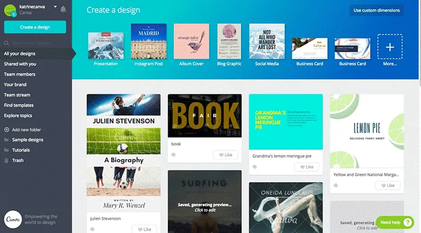
Task: Click the Create a design button
Action: (35, 27)
